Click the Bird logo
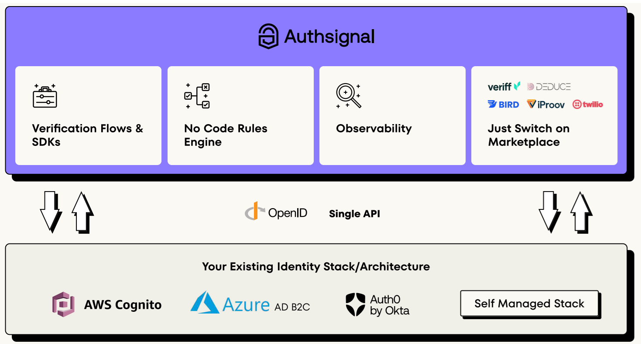The image size is (641, 344). click(503, 105)
